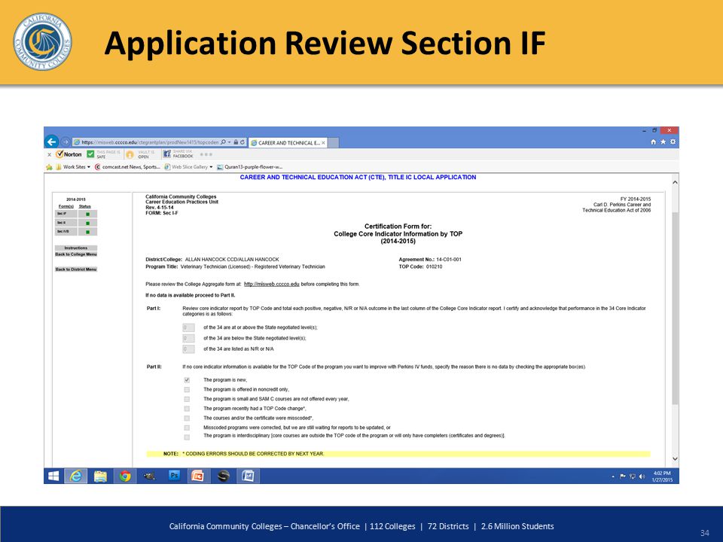Click the network icon in system tray
The height and width of the screenshot is (542, 723).
(632, 477)
